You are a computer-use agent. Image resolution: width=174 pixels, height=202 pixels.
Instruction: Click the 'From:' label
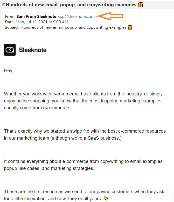pos(10,17)
